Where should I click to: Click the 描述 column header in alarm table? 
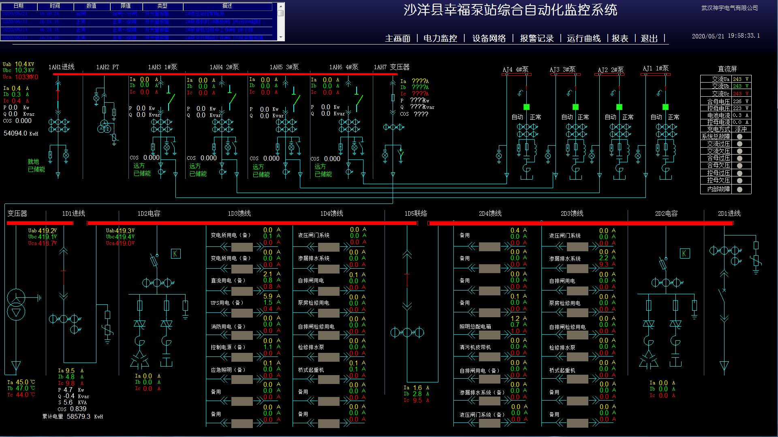(x=227, y=6)
